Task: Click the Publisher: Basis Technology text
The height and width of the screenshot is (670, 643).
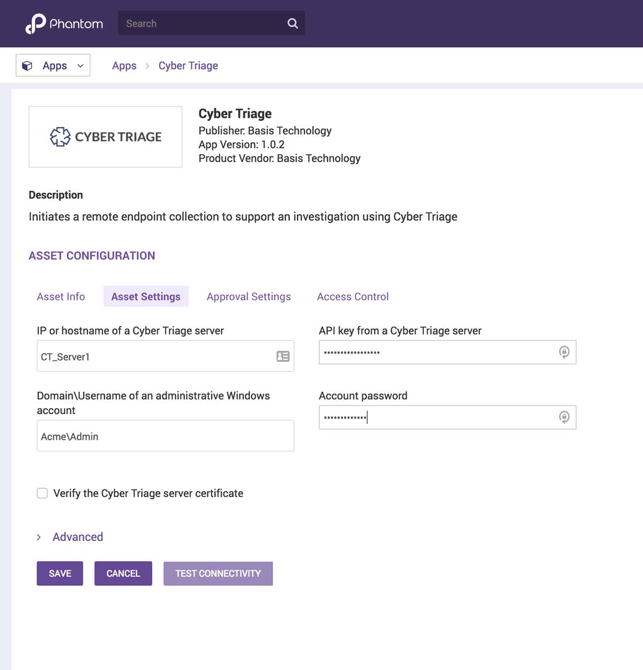Action: [265, 131]
